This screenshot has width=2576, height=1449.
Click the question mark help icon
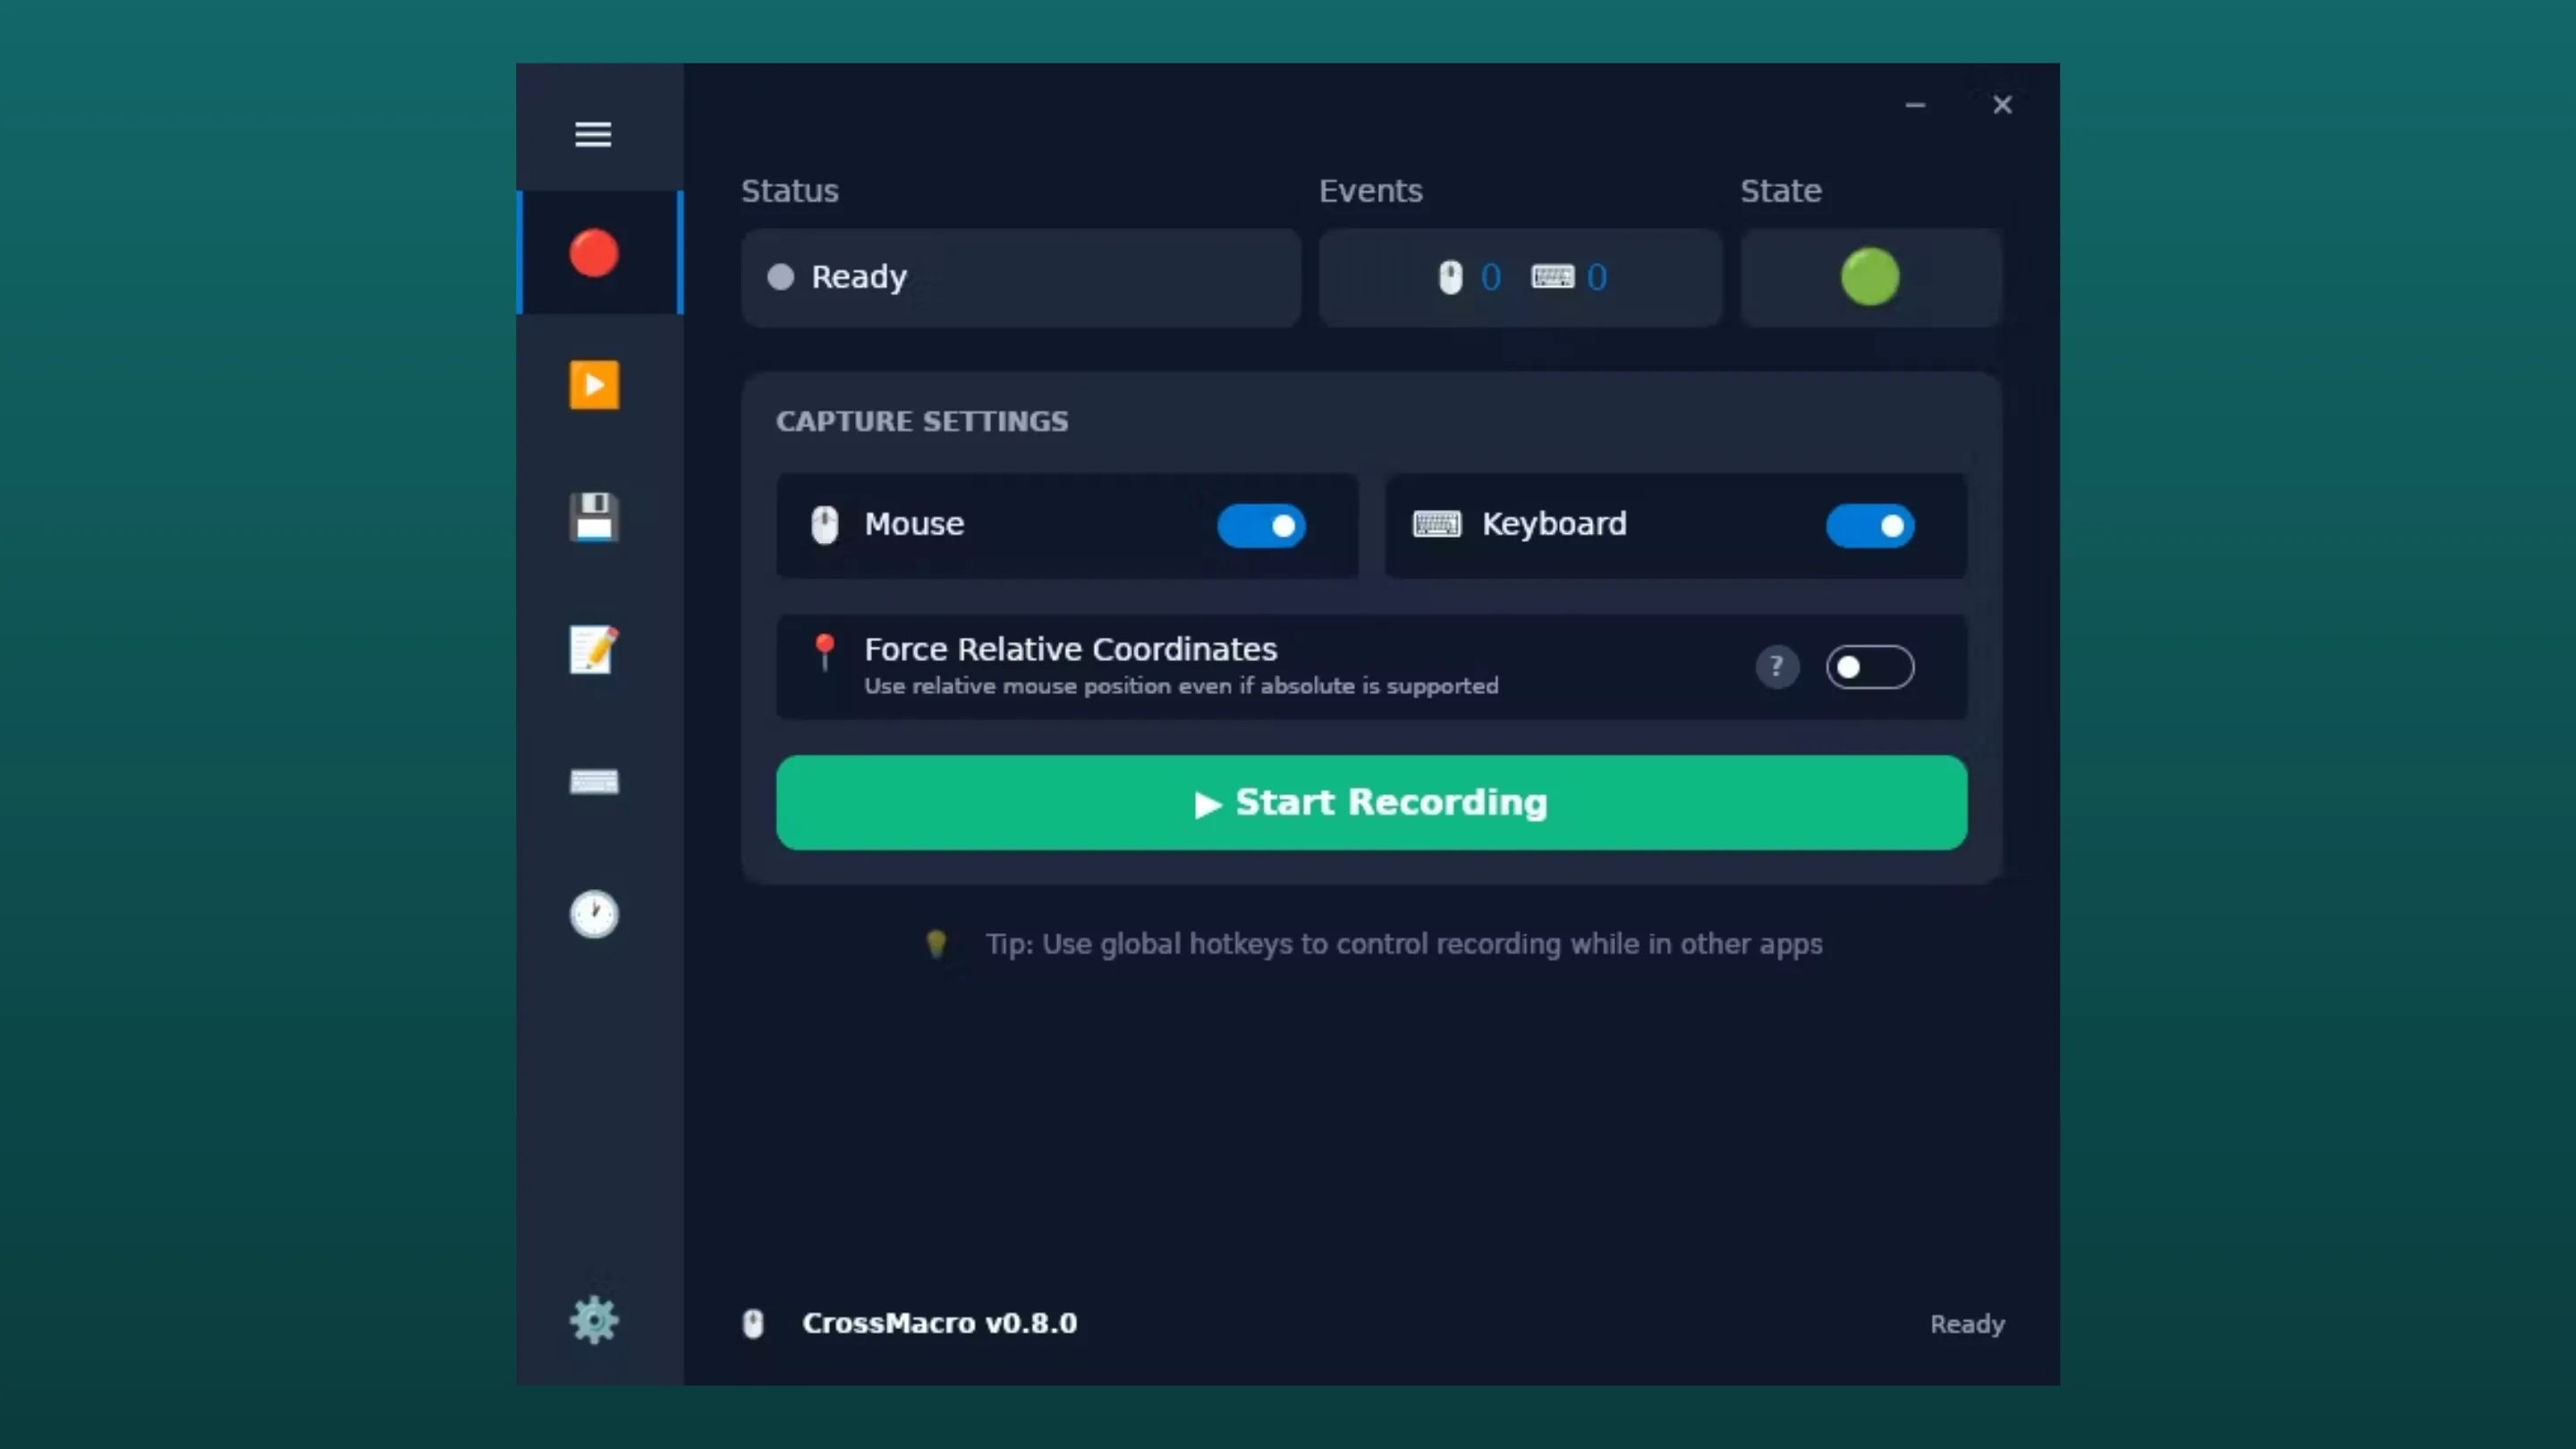pyautogui.click(x=1777, y=667)
